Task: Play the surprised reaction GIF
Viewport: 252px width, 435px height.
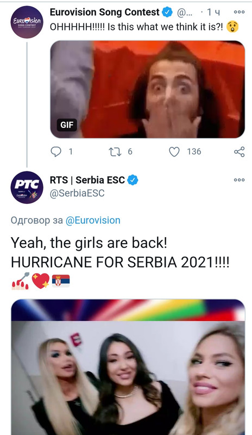Action: 148,89
